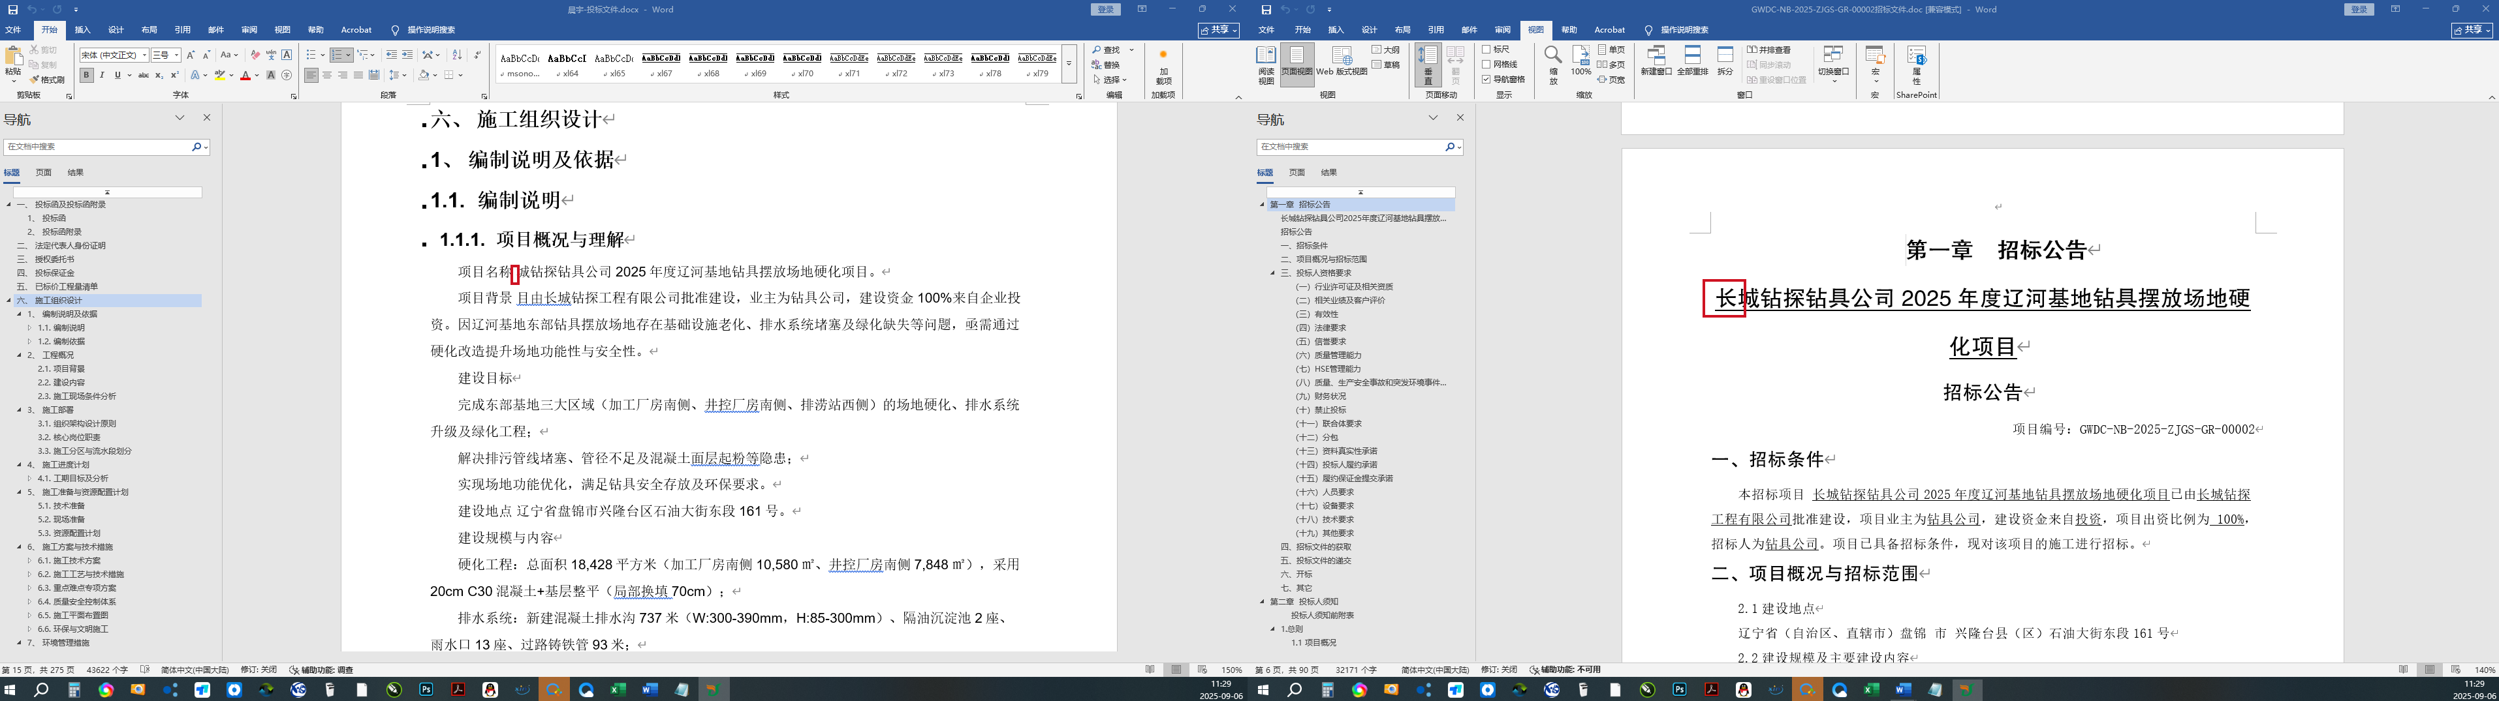
Task: Decrease paragraph indent in left window
Action: (391, 55)
